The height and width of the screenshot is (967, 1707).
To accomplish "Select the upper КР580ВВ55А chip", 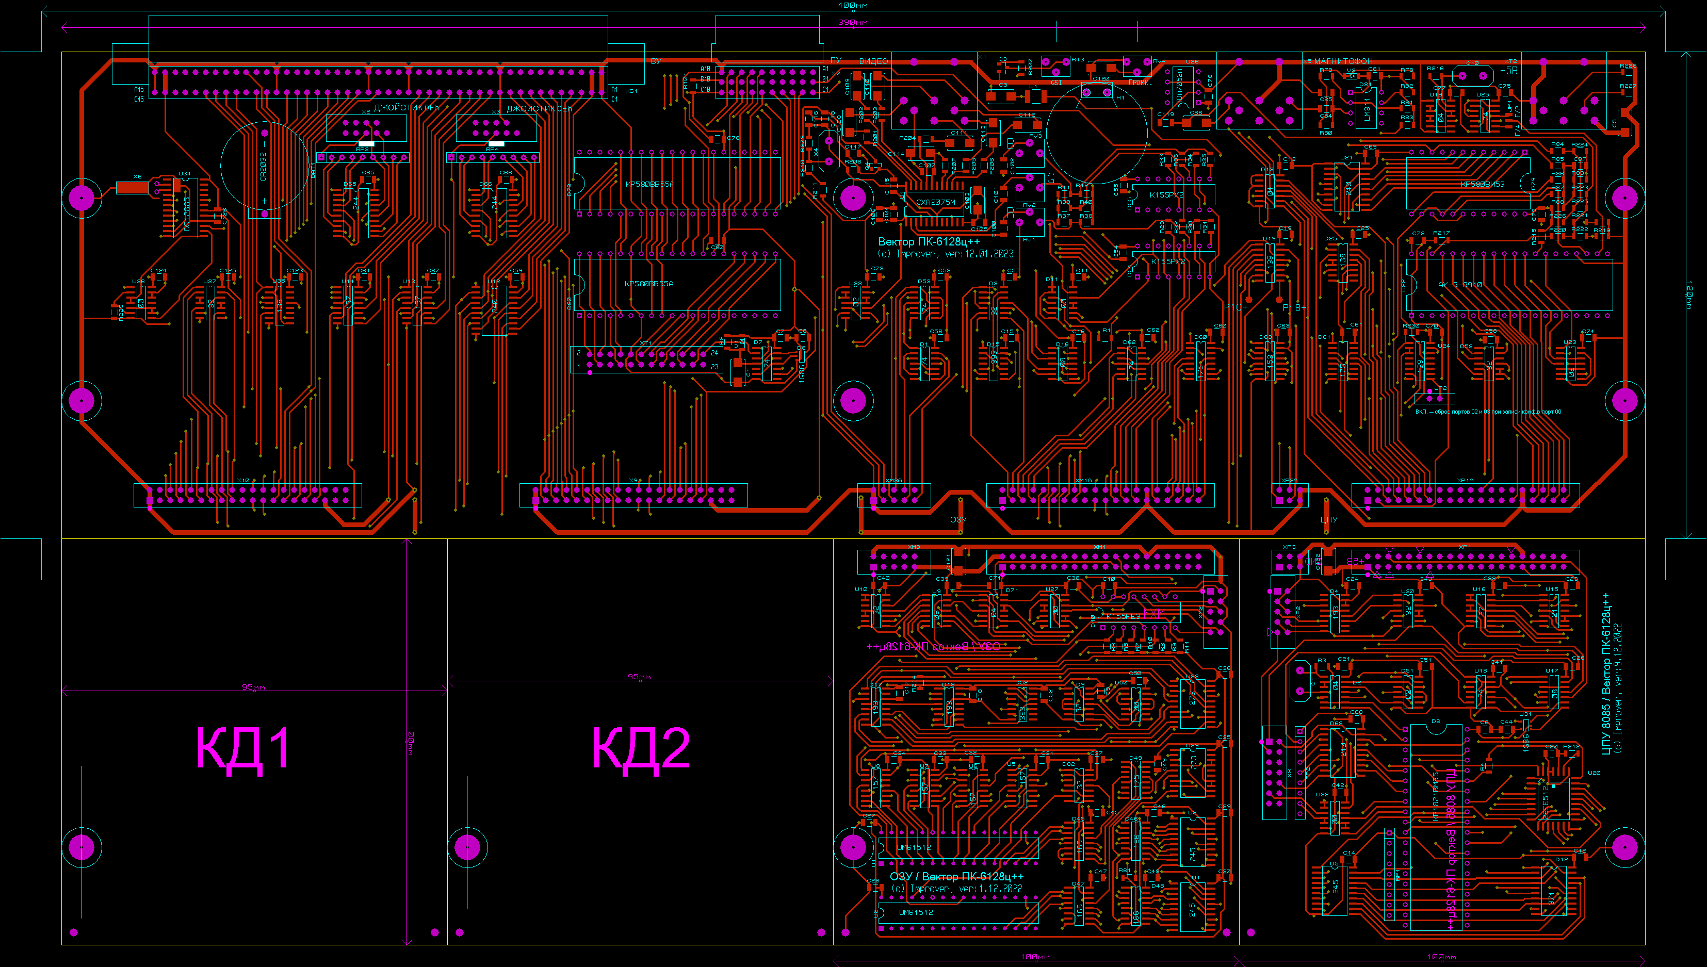I will click(649, 184).
